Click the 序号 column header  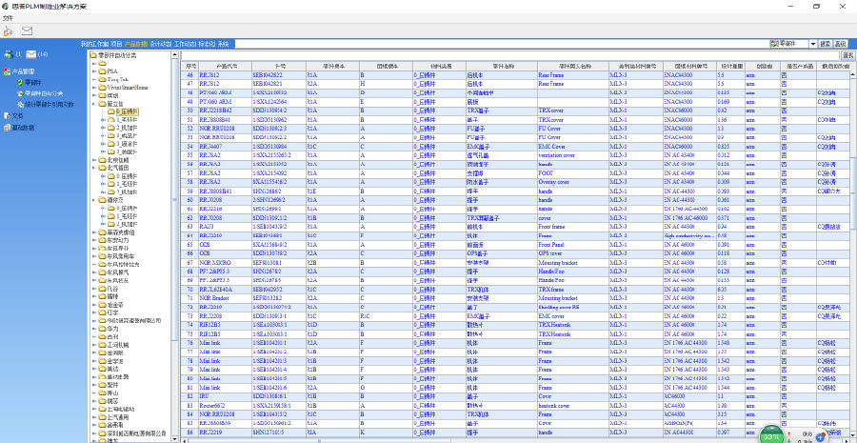[189, 66]
